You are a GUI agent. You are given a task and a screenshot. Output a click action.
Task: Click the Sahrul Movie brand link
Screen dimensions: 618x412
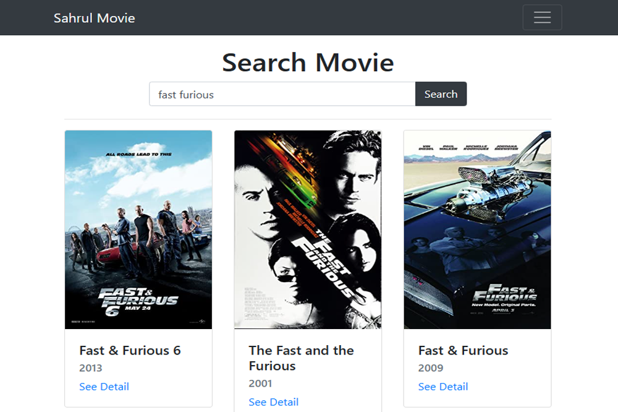pos(94,18)
